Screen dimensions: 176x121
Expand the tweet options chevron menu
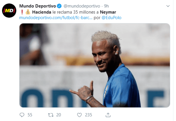click(x=168, y=6)
